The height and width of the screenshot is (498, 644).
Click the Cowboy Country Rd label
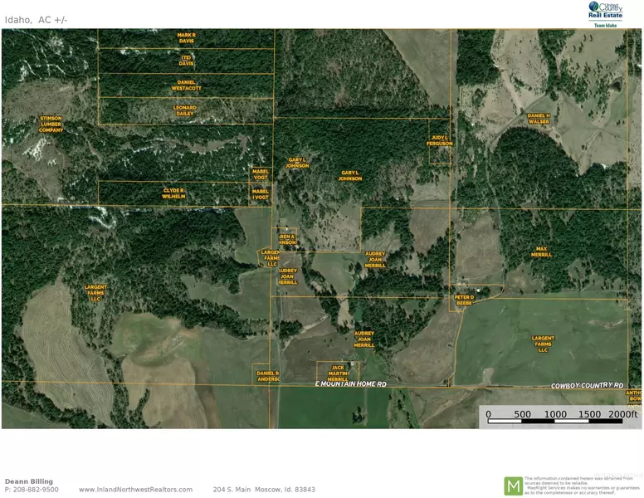pyautogui.click(x=587, y=385)
